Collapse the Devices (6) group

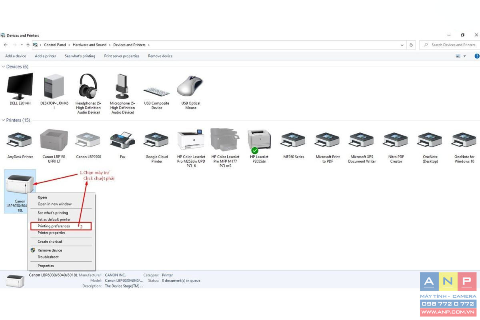(3, 66)
